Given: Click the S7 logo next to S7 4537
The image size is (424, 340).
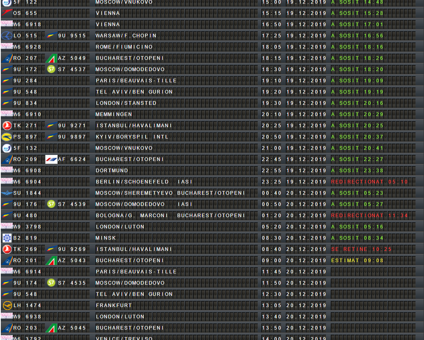Looking at the screenshot, I should click(51, 69).
